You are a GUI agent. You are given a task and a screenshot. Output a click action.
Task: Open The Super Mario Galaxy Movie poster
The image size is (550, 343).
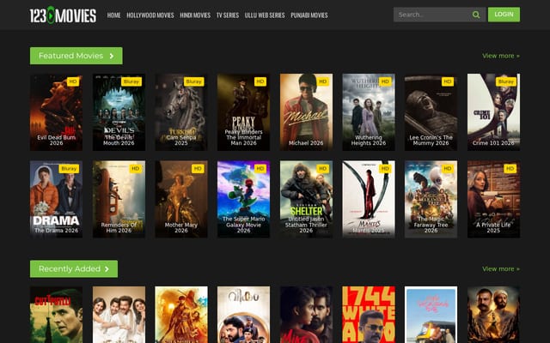pyautogui.click(x=243, y=199)
